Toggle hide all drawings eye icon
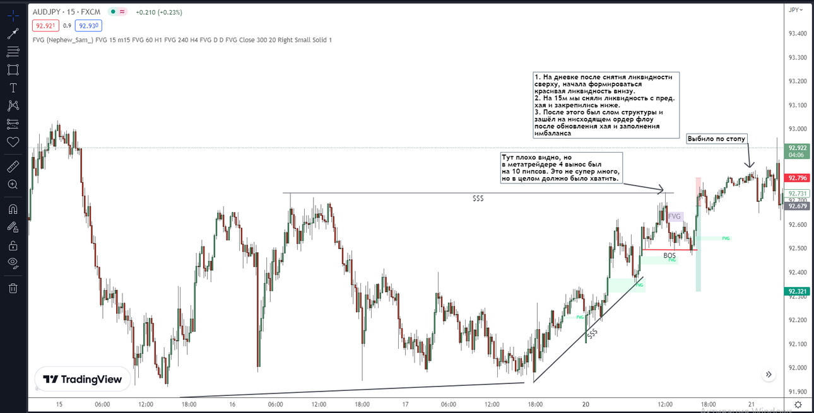Viewport: 814px width, 413px height. [13, 264]
